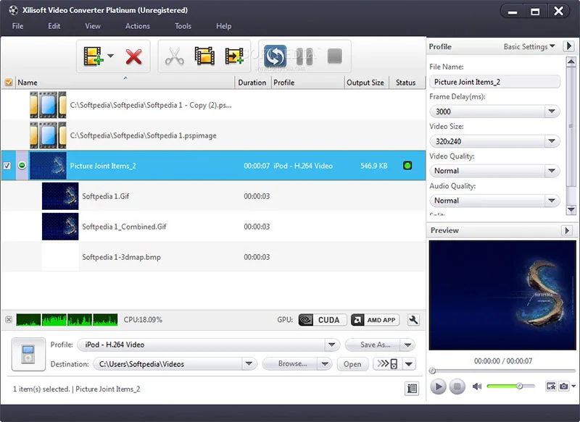
Task: Take snapshot with camera icon in preview
Action: tap(564, 387)
